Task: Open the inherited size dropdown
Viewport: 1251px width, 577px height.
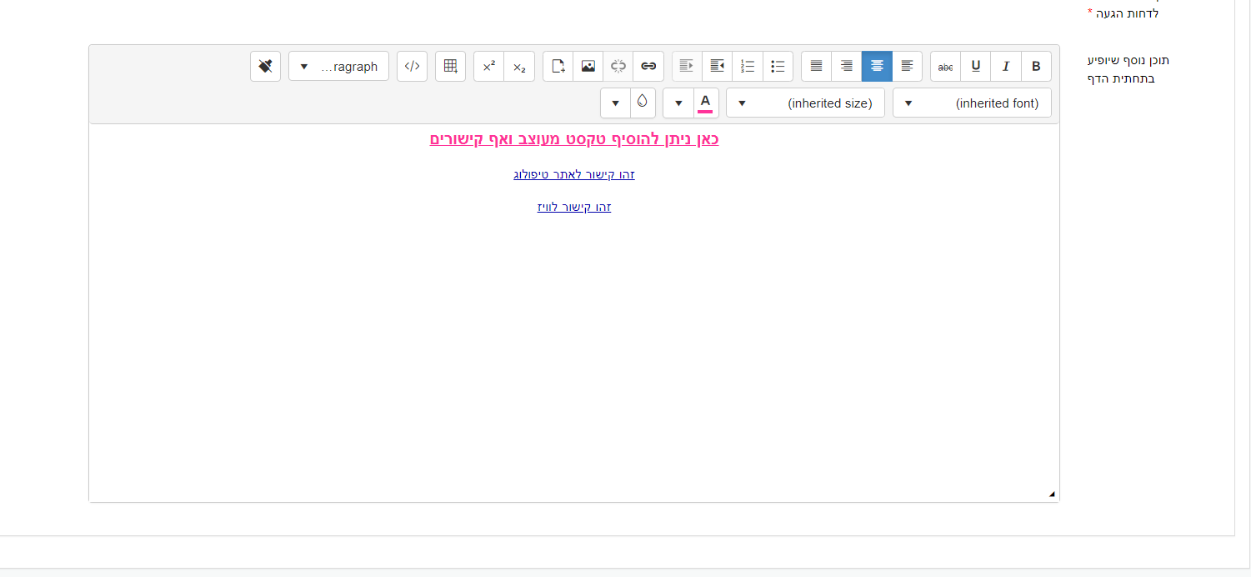Action: pyautogui.click(x=805, y=103)
